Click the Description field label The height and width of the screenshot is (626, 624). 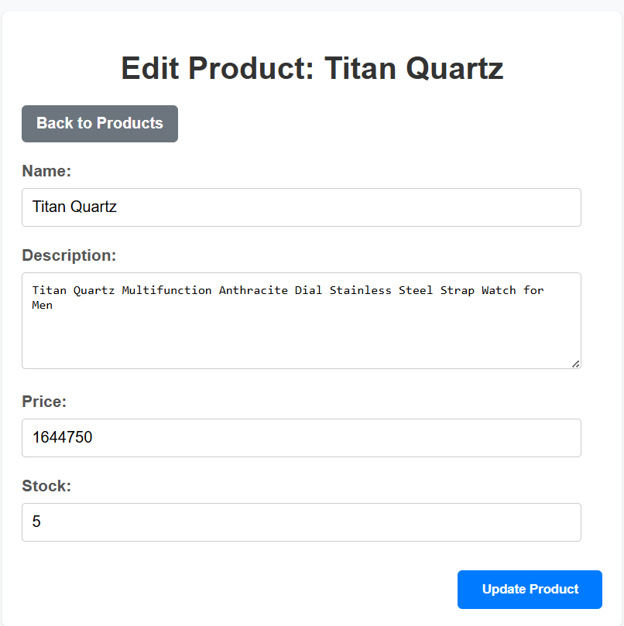[x=69, y=255]
